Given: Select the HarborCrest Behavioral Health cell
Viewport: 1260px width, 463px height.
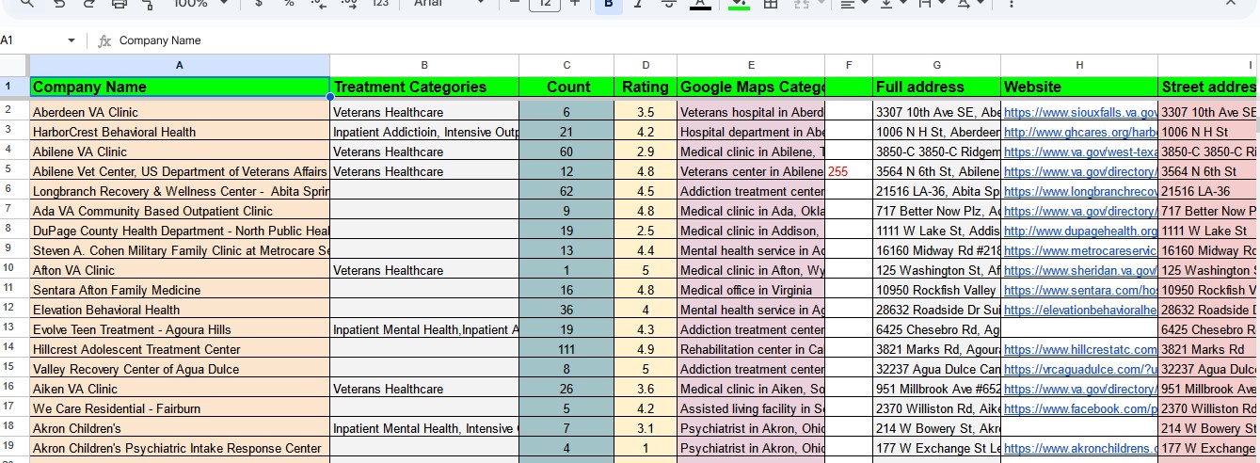Looking at the screenshot, I should coord(180,132).
